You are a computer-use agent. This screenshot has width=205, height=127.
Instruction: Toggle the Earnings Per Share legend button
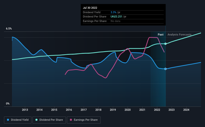(x=84, y=120)
